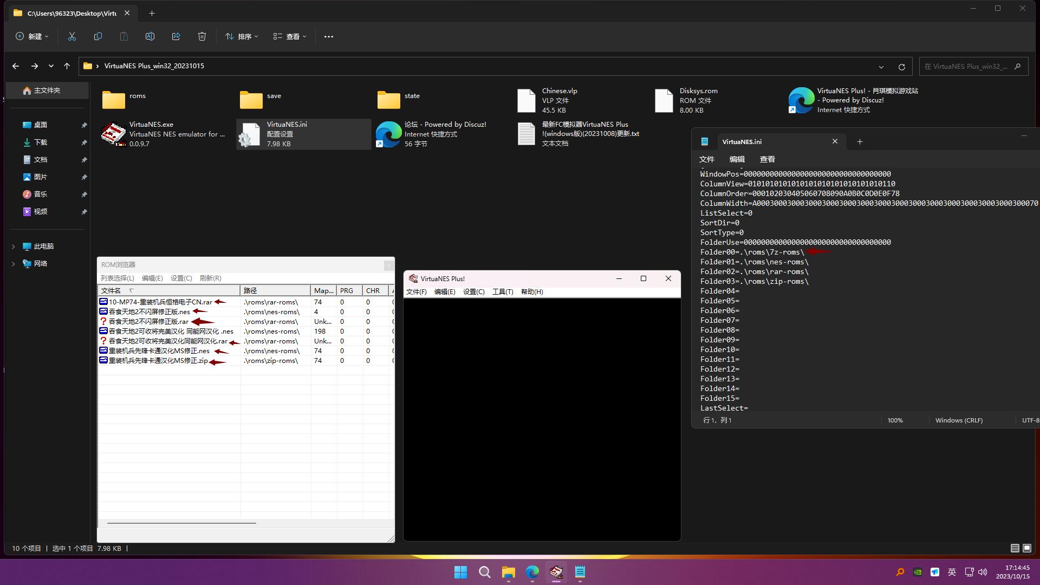This screenshot has height=585, width=1040.
Task: Open the 查看 (View) dropdown in Explorer
Action: click(x=290, y=36)
